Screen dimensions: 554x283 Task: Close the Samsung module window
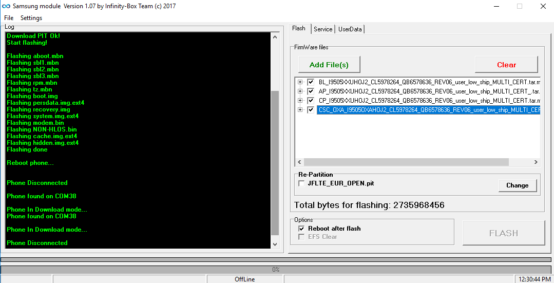coord(543,6)
